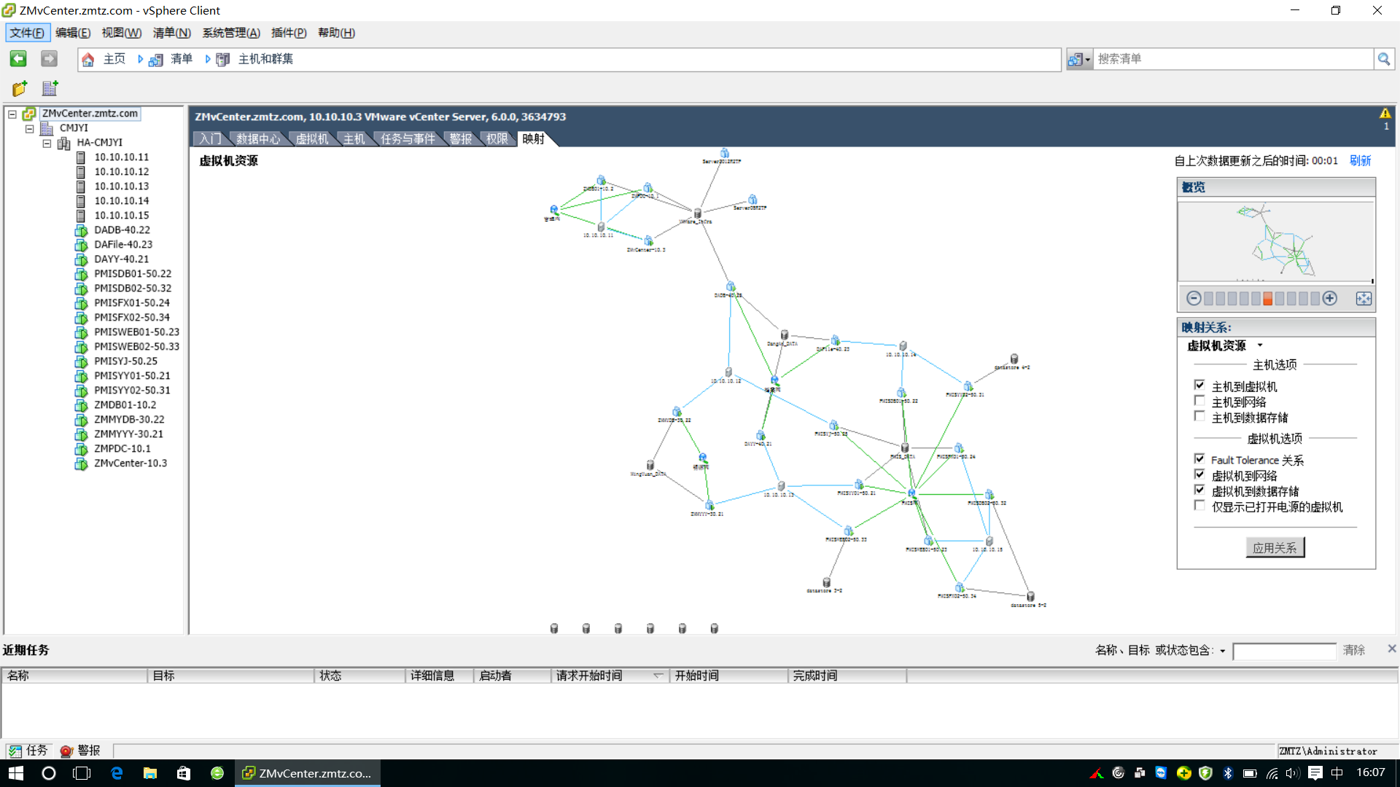Click datastore 4-2 node in map
Screen dimensions: 1400x787
1014,359
